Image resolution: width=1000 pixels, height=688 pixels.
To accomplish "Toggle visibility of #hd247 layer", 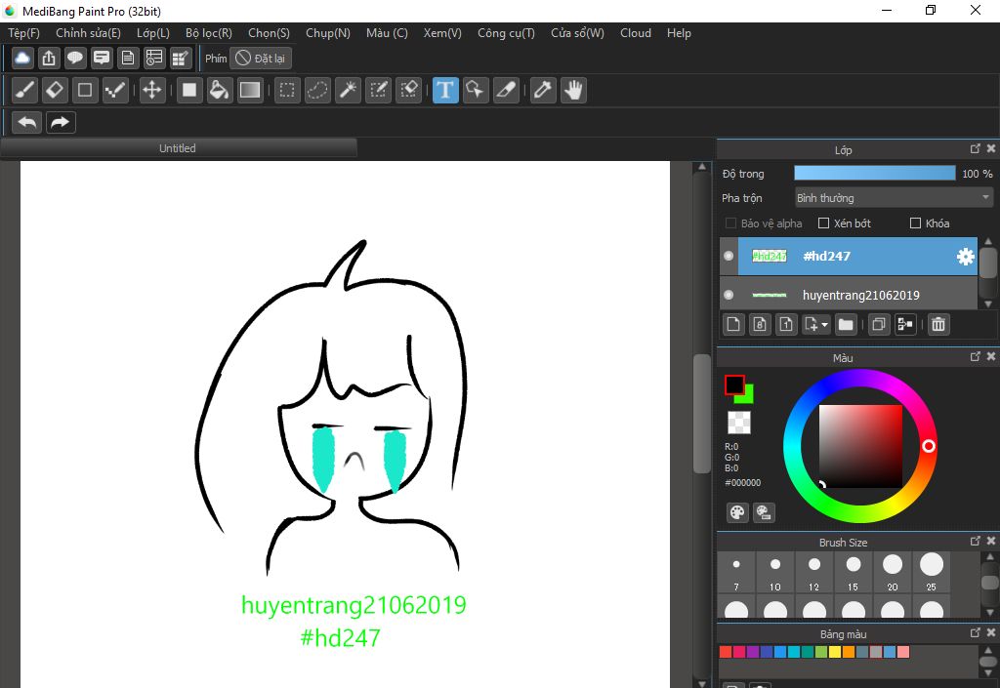I will (729, 256).
